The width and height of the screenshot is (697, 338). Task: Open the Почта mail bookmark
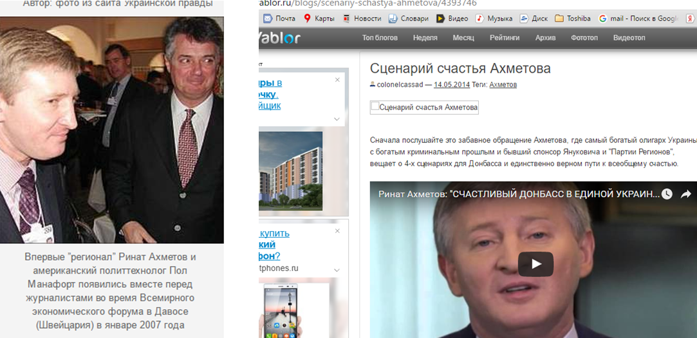click(279, 19)
